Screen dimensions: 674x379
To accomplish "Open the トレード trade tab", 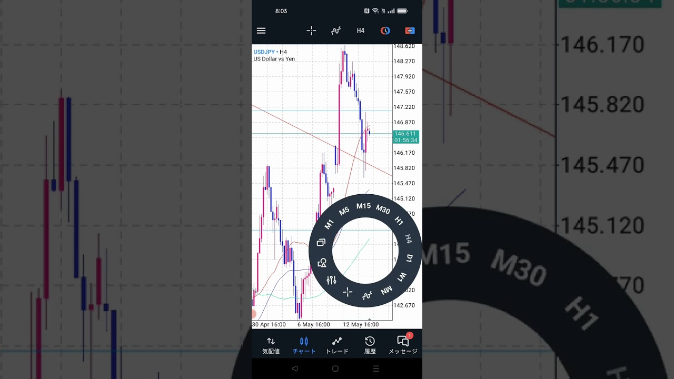I will 337,345.
